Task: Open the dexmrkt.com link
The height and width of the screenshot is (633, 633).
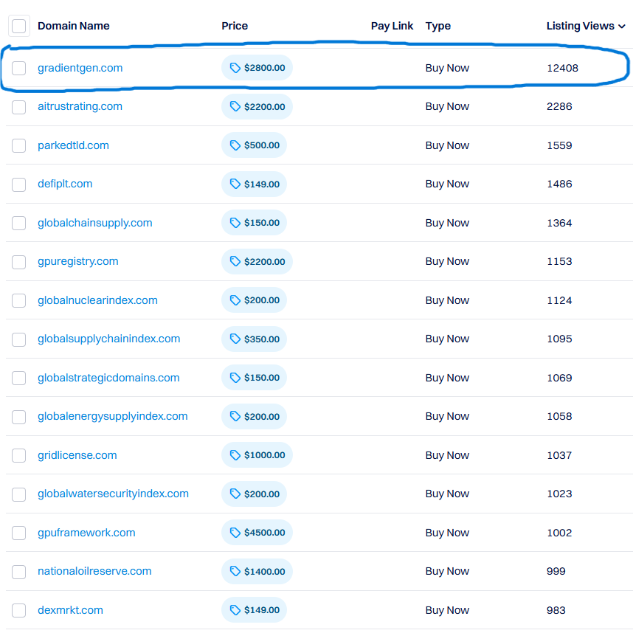Action: click(x=70, y=610)
